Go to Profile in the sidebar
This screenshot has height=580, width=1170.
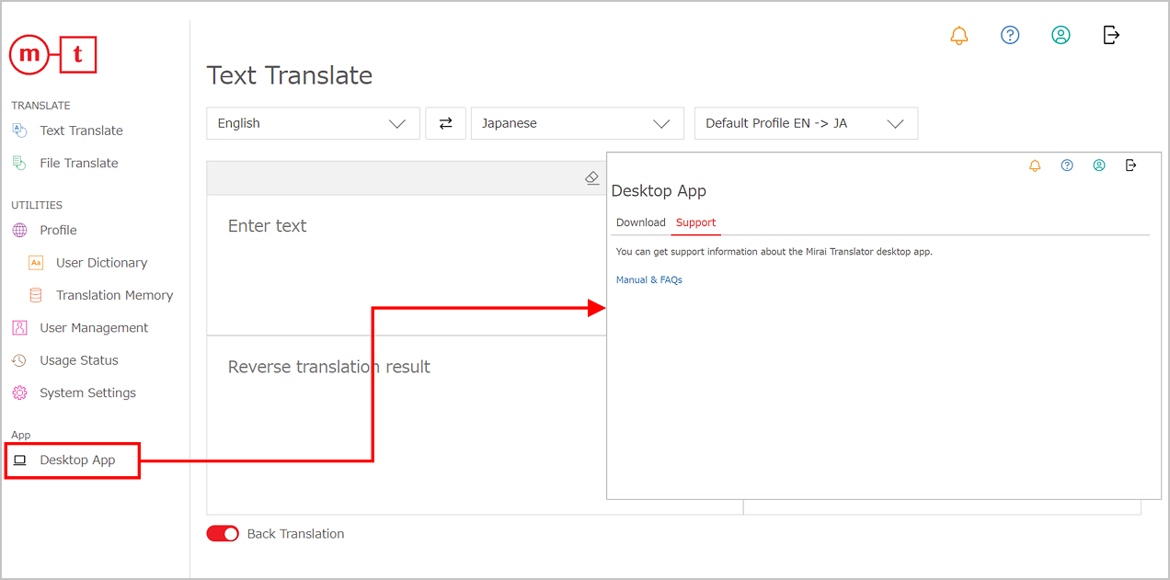pyautogui.click(x=58, y=230)
